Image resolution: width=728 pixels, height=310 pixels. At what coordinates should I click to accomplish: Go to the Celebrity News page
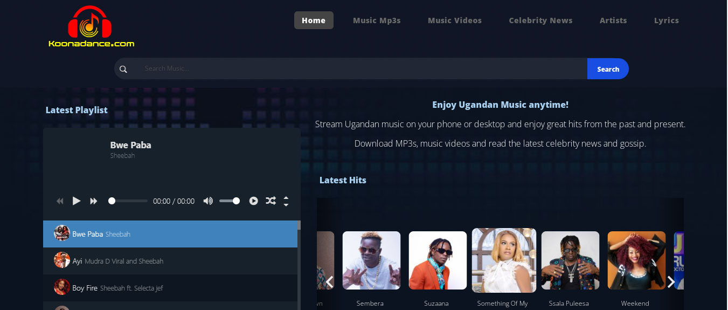coord(540,20)
